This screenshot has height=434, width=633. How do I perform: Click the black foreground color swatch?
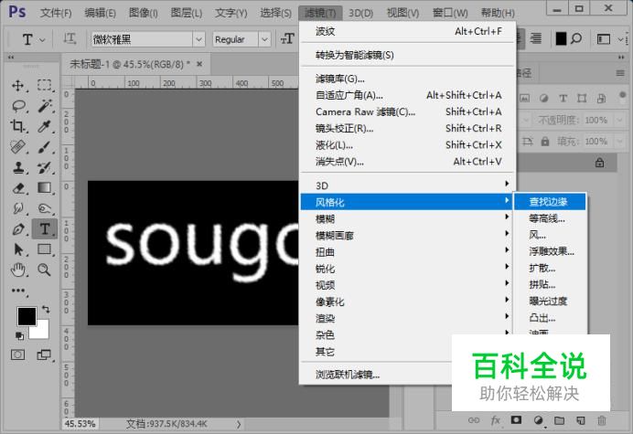click(27, 316)
